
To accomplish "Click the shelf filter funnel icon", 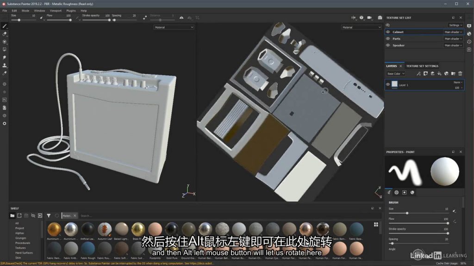I will click(49, 216).
